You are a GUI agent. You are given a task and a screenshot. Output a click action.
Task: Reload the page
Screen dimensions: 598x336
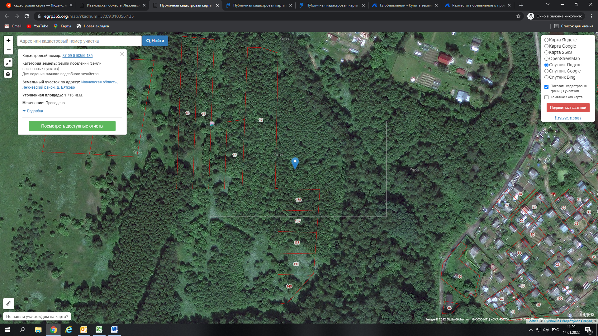tap(27, 16)
